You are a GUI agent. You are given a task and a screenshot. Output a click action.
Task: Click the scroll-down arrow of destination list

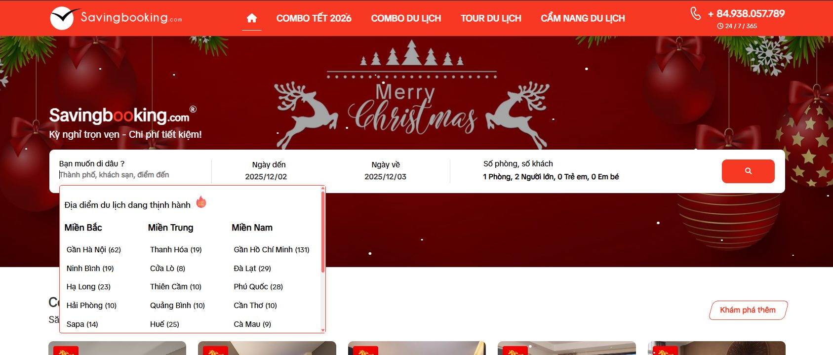pyautogui.click(x=323, y=330)
